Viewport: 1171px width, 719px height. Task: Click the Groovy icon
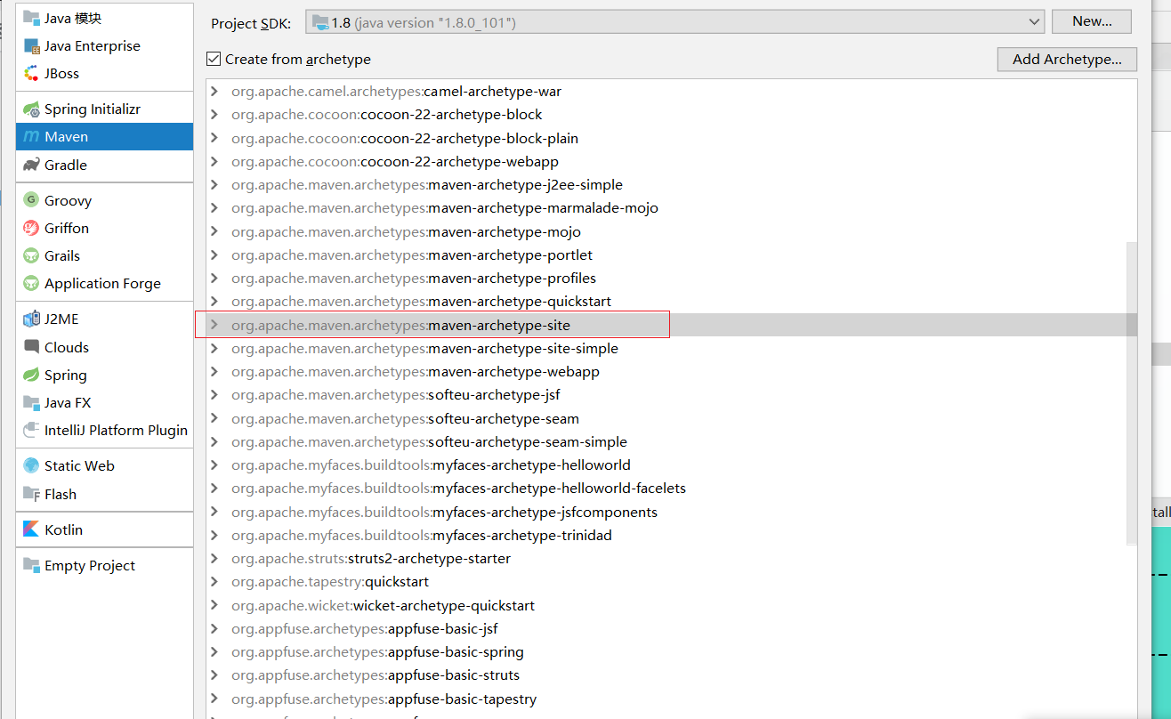pos(31,200)
